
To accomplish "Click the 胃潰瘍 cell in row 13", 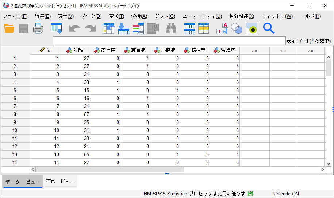I will point(224,154).
